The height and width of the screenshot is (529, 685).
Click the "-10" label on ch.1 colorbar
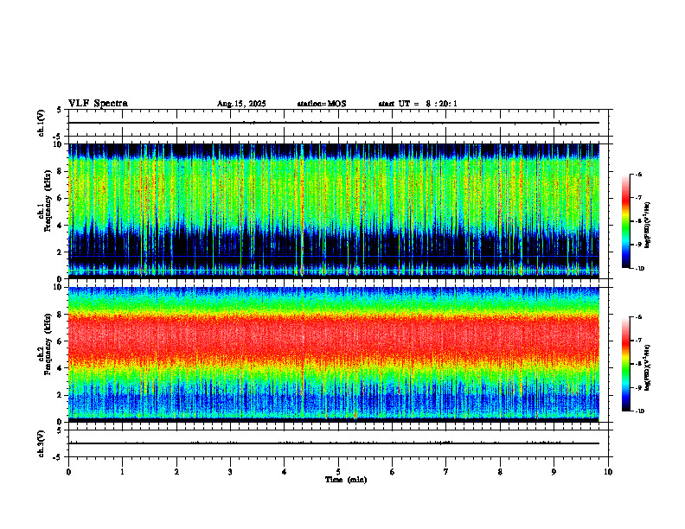(639, 269)
